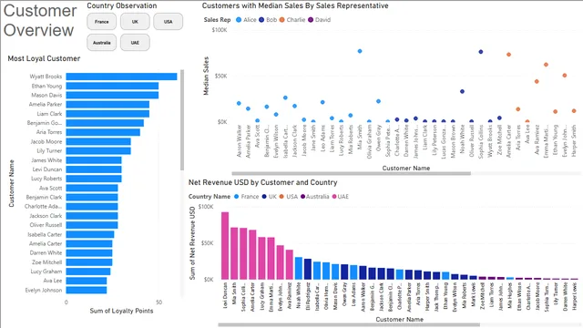Click the horizontal scrollbar under Median Sales chart
Viewport: 583px width, 328px height.
click(352, 173)
